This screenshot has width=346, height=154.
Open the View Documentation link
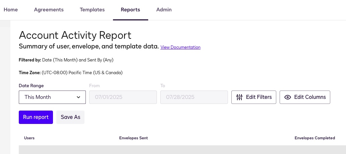pos(180,47)
